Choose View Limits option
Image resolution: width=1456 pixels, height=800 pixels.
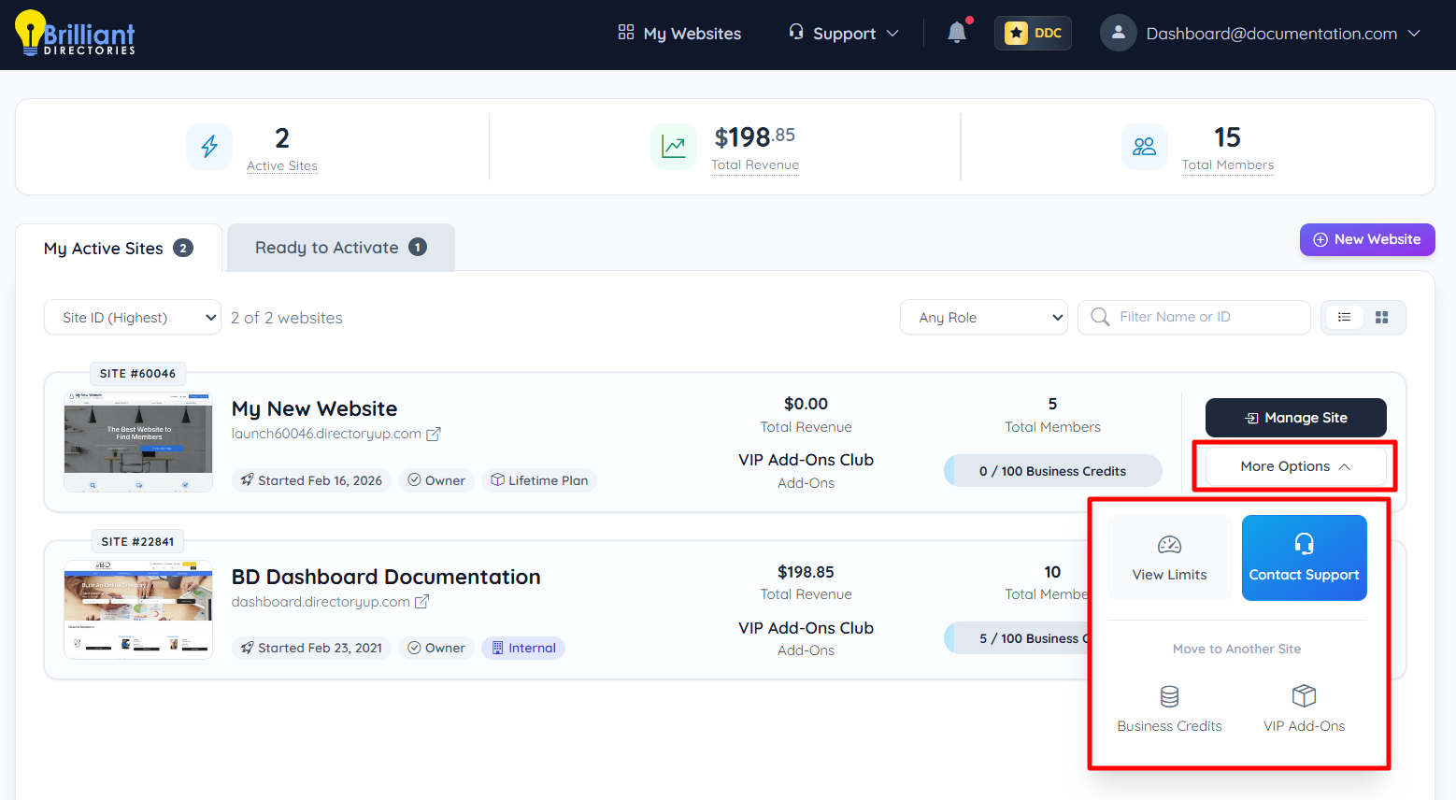1170,558
